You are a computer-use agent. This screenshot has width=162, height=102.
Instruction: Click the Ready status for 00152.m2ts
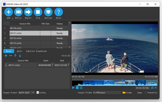click(x=60, y=38)
